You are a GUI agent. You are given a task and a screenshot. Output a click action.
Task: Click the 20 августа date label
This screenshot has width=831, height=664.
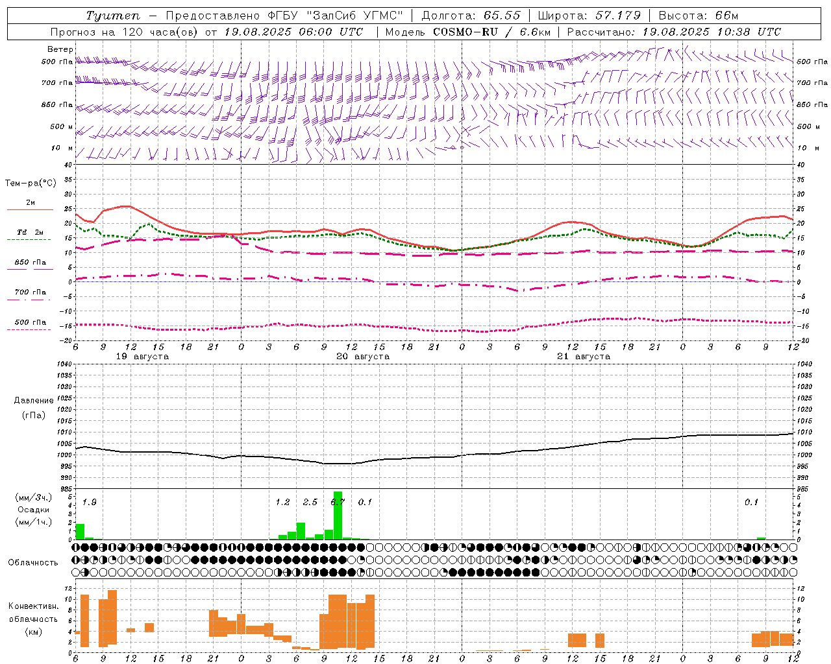[x=363, y=357]
